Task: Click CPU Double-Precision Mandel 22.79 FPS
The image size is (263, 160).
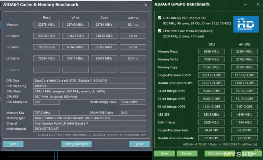Action: click(244, 138)
